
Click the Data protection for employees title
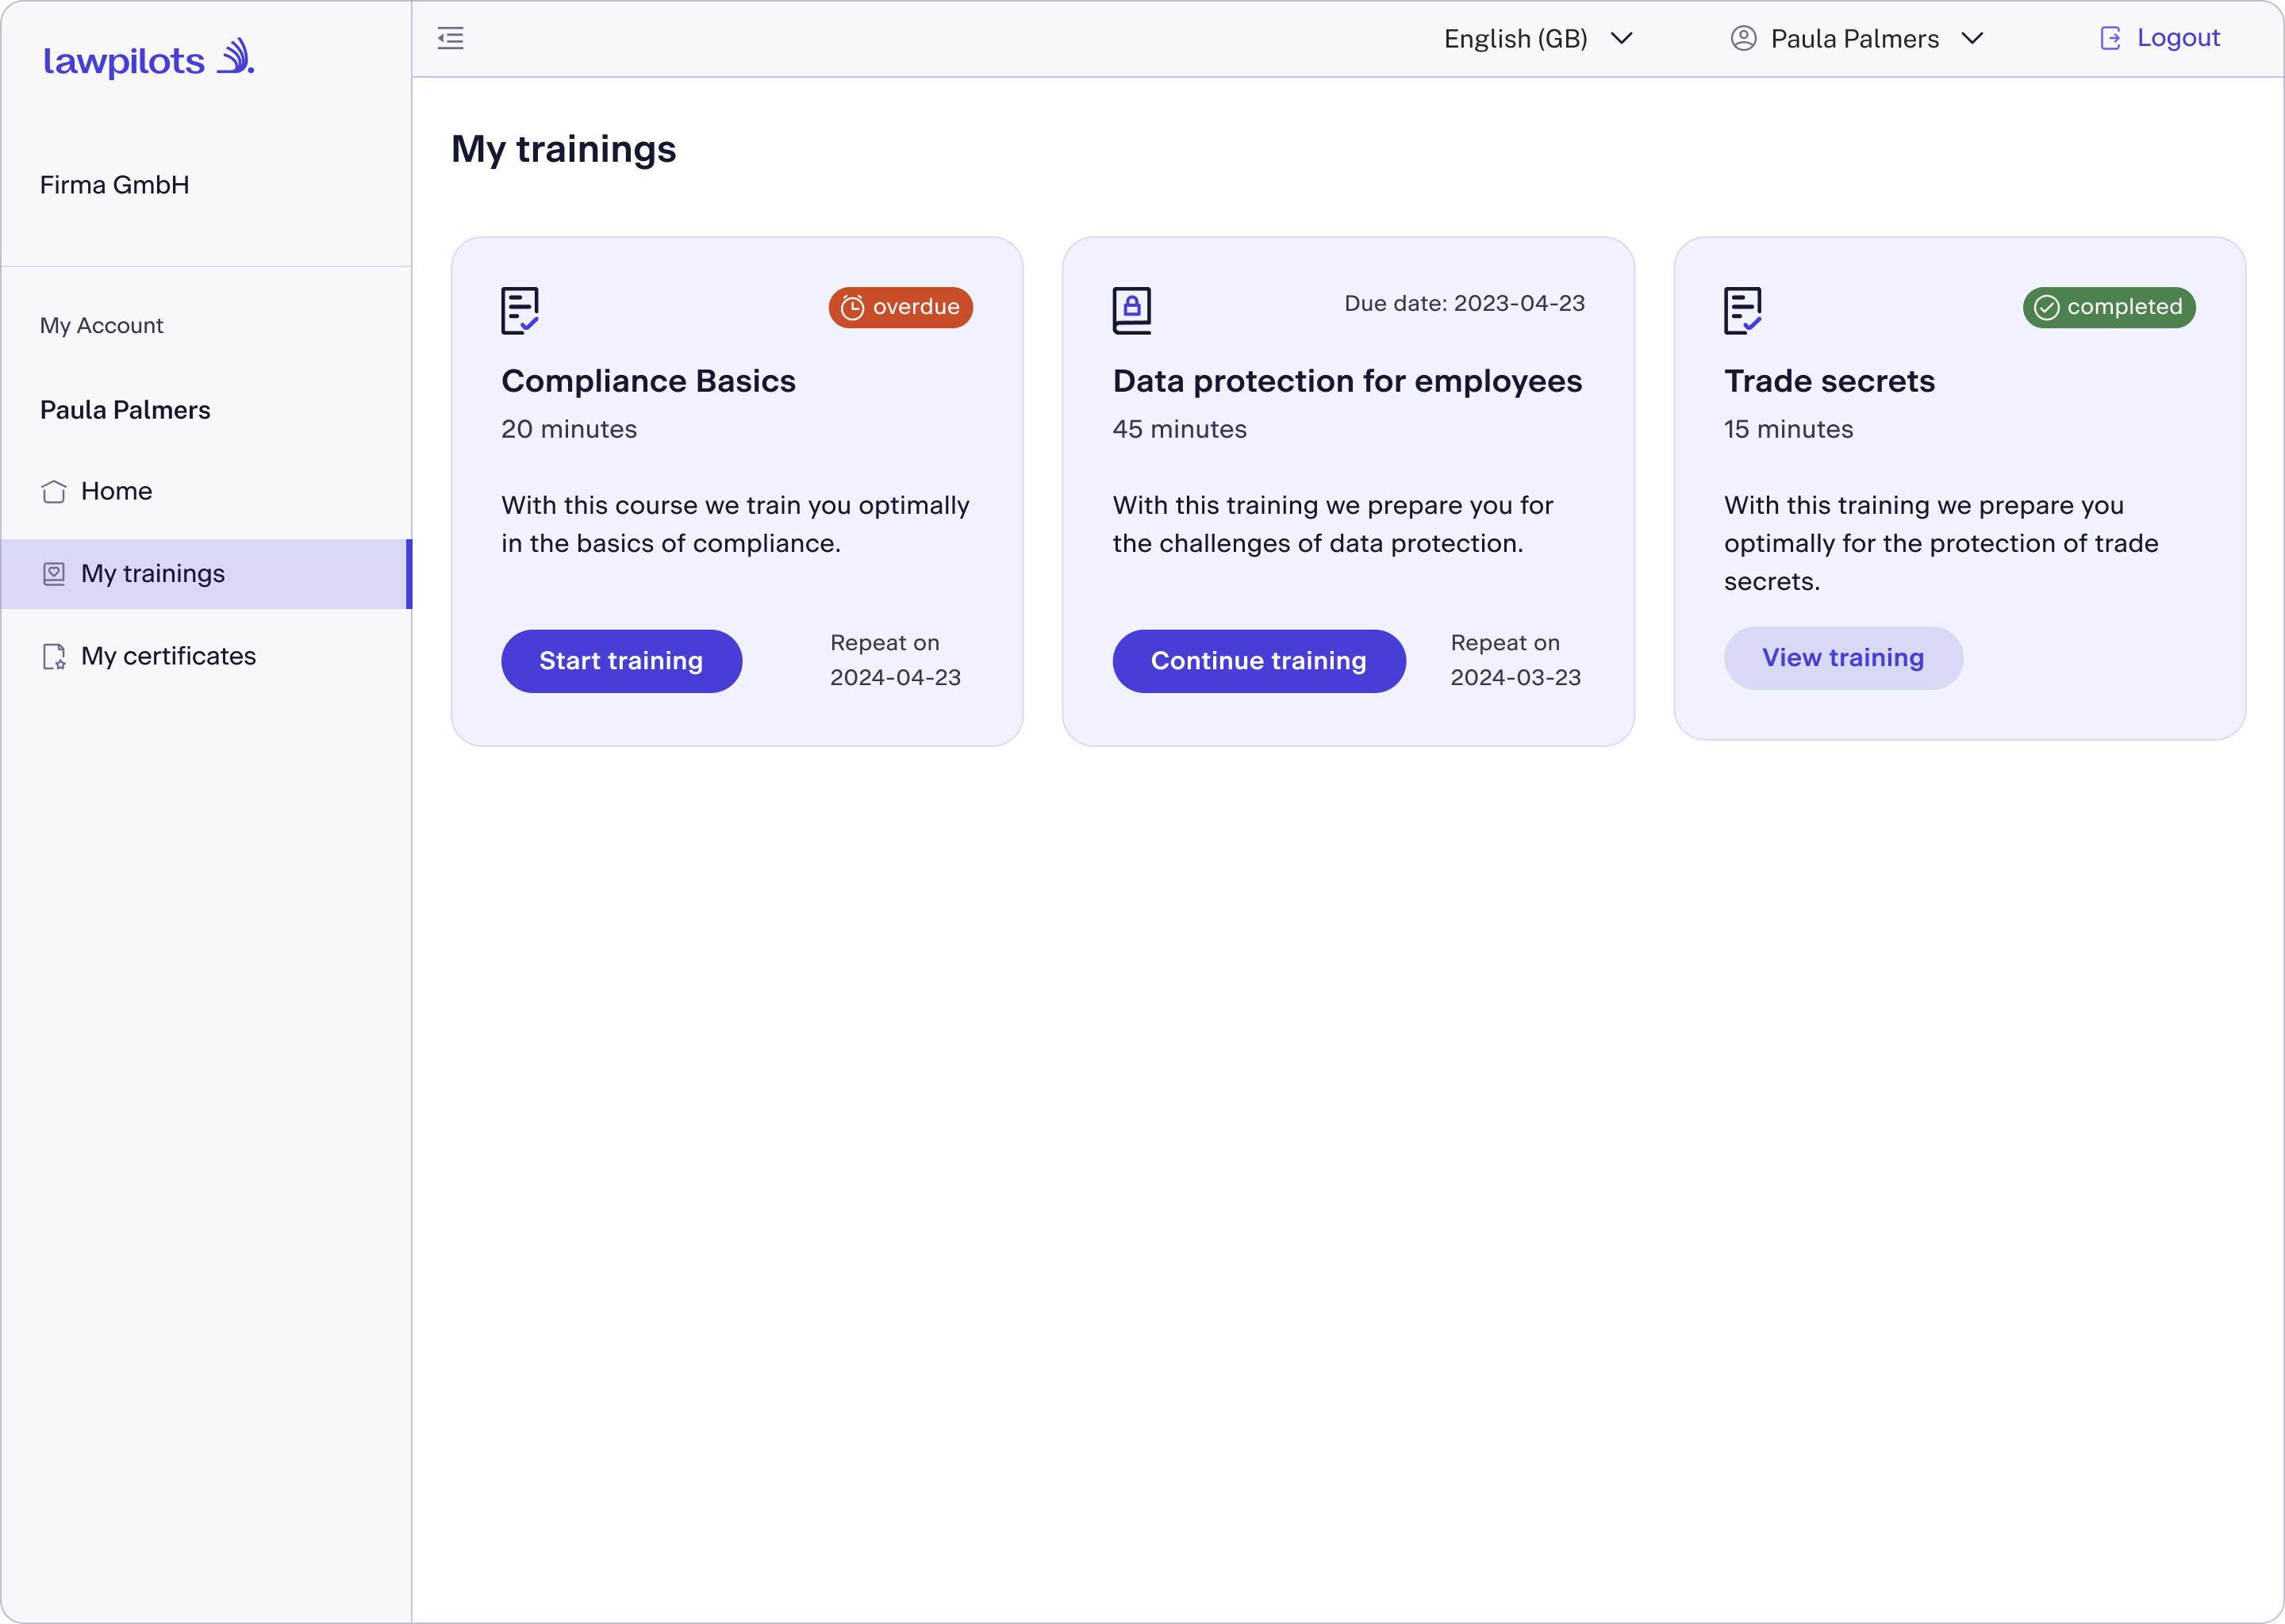click(1346, 381)
